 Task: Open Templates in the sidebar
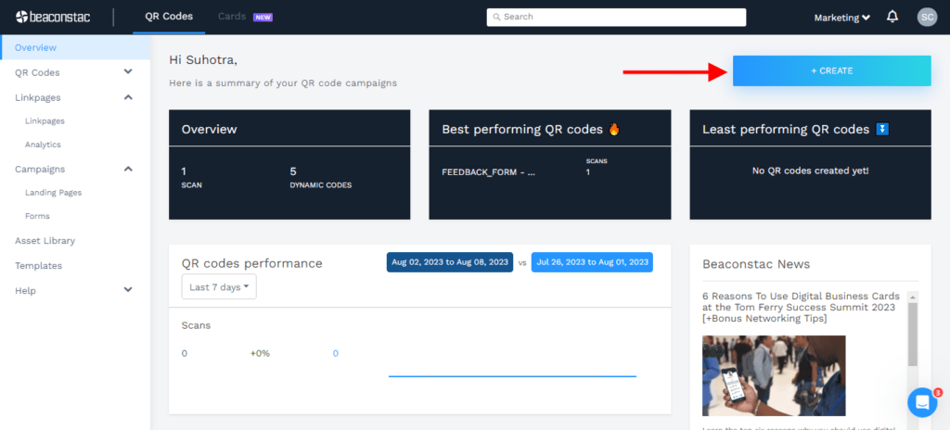click(38, 265)
